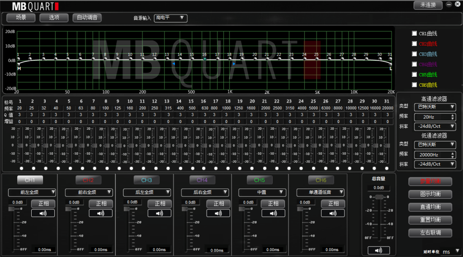Viewport: 463px width, 257px height.
Task: Click CH2 gain 0.0dB field
Action: point(75,202)
